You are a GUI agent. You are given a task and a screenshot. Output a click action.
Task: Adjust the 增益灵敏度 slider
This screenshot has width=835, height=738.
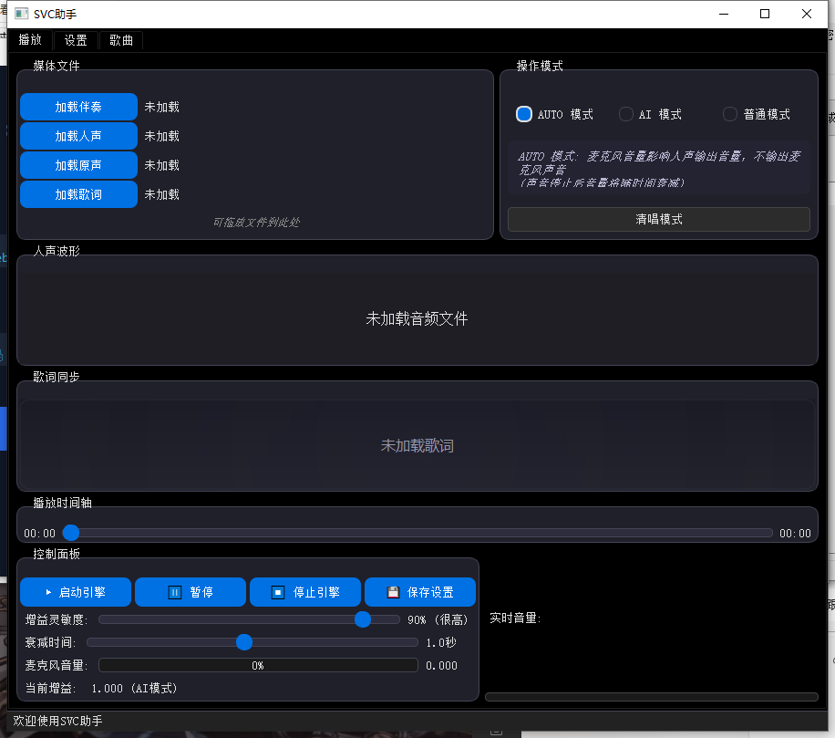coord(363,619)
